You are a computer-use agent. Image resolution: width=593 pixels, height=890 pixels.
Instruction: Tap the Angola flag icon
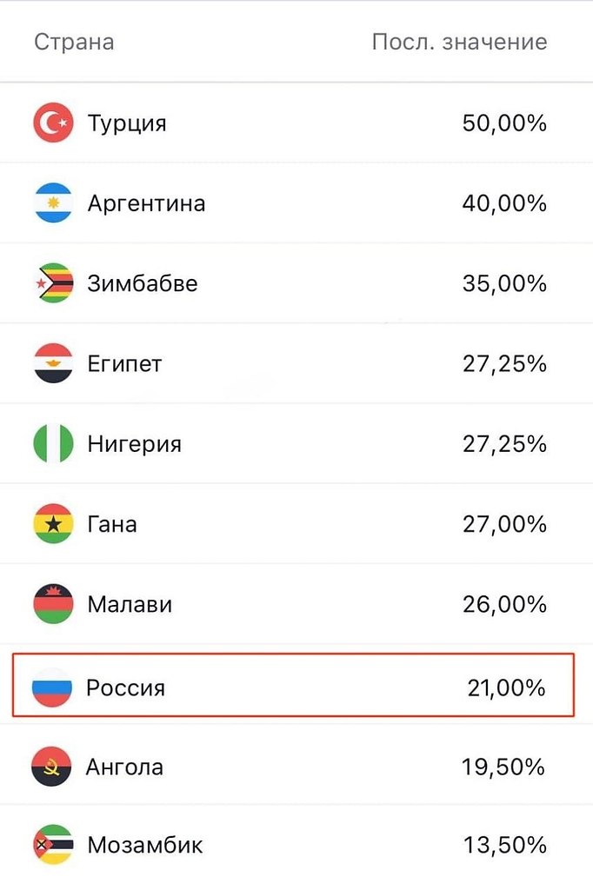point(51,767)
